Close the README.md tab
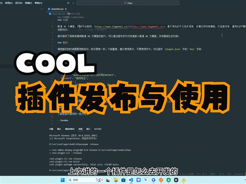 pos(66,9)
